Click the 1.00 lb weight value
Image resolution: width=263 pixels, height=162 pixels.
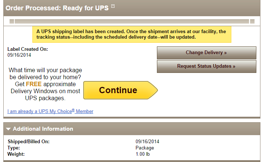[x=143, y=154]
